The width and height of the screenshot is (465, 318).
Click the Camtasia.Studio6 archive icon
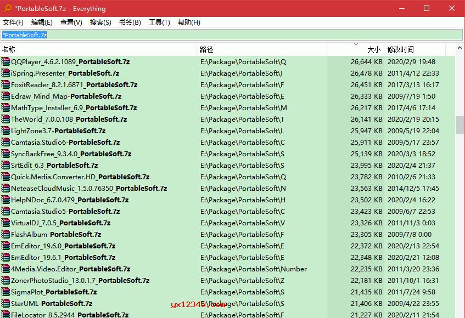5,142
